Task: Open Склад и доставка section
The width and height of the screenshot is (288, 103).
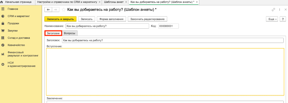Action: click(18, 38)
